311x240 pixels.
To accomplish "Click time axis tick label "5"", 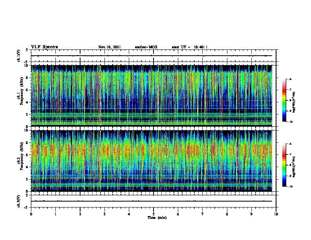I will pos(154,214).
